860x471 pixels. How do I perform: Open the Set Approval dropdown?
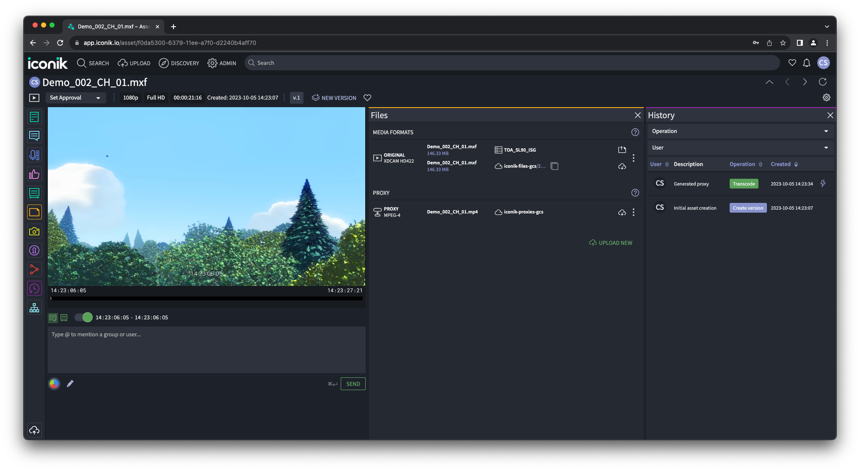(x=75, y=98)
